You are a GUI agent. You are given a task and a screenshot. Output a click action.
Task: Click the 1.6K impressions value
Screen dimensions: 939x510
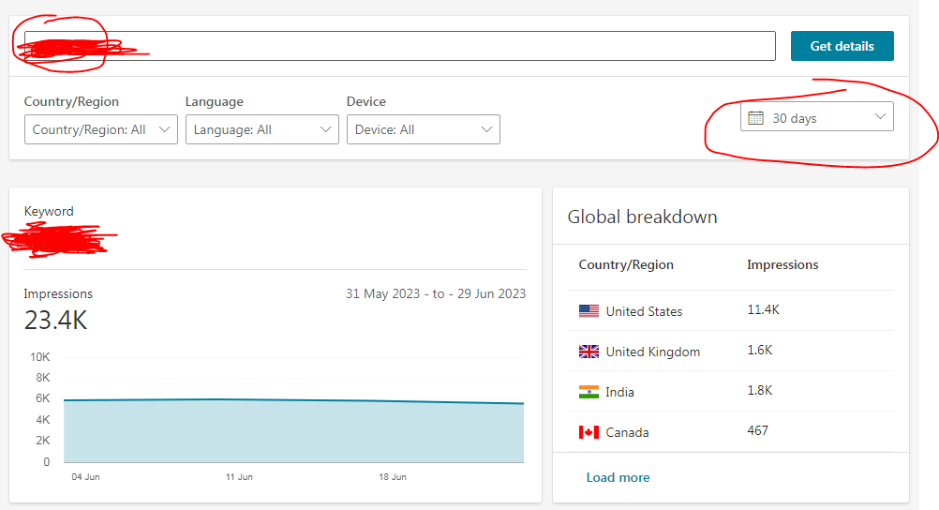click(x=759, y=350)
